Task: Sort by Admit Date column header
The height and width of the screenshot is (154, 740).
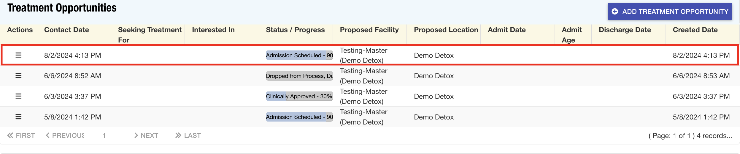Action: click(506, 30)
